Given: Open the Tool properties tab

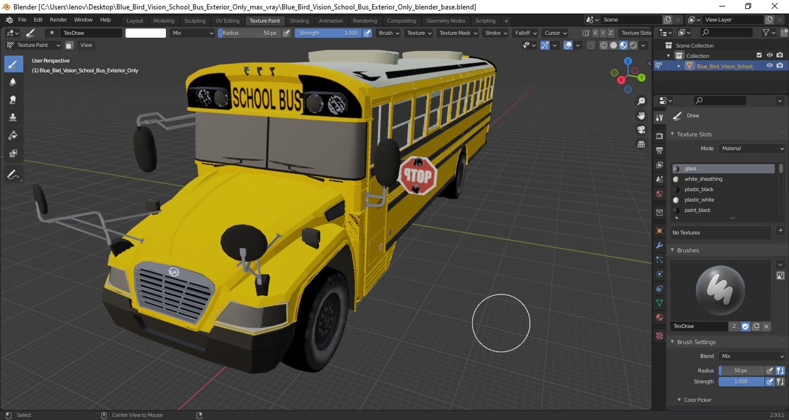Looking at the screenshot, I should tap(660, 118).
